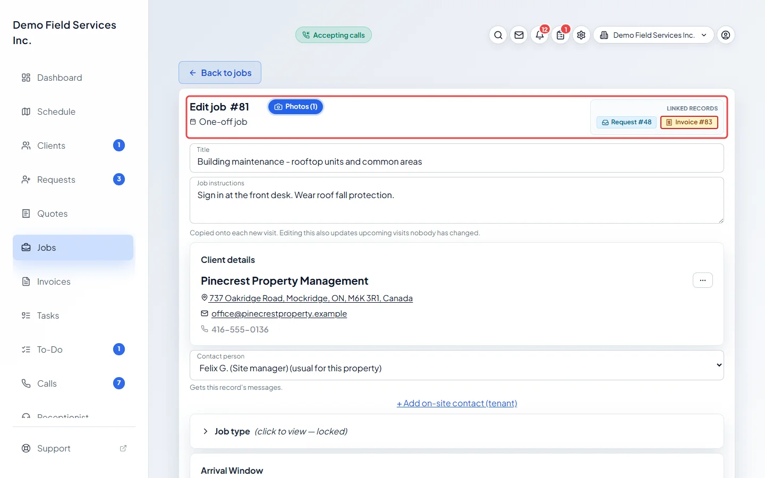765x478 pixels.
Task: Open the Photos (1) button
Action: [296, 107]
